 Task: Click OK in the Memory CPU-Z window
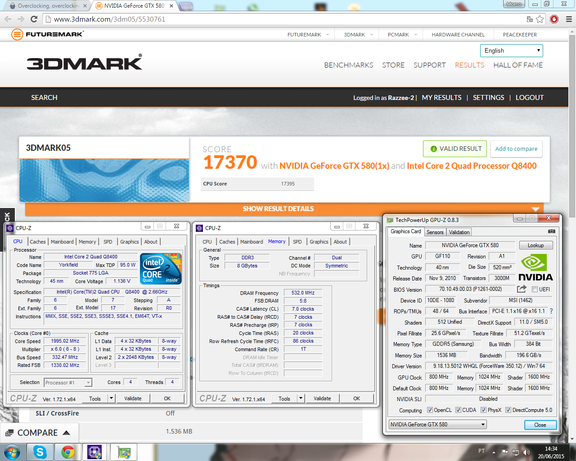[x=356, y=398]
